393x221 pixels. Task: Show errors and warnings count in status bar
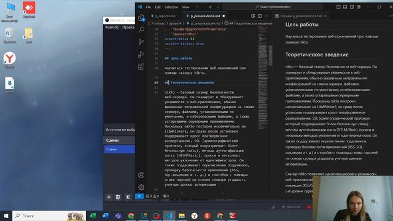(152, 196)
